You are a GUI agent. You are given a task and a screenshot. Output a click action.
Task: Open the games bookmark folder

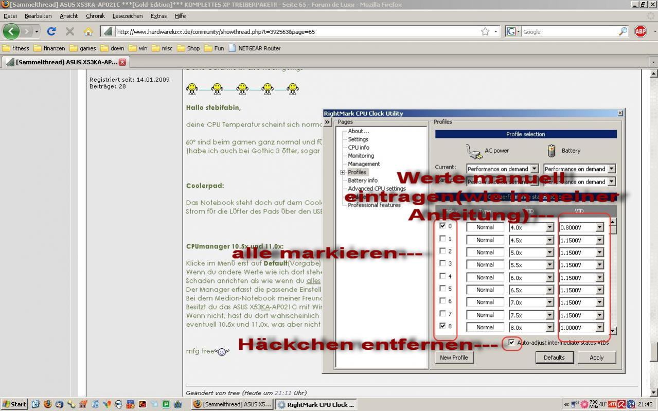point(83,48)
